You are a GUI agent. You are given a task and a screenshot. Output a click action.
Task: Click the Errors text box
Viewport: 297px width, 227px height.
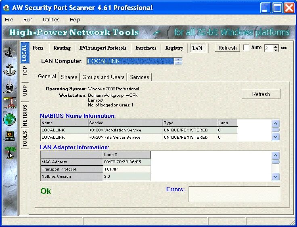coord(234,194)
